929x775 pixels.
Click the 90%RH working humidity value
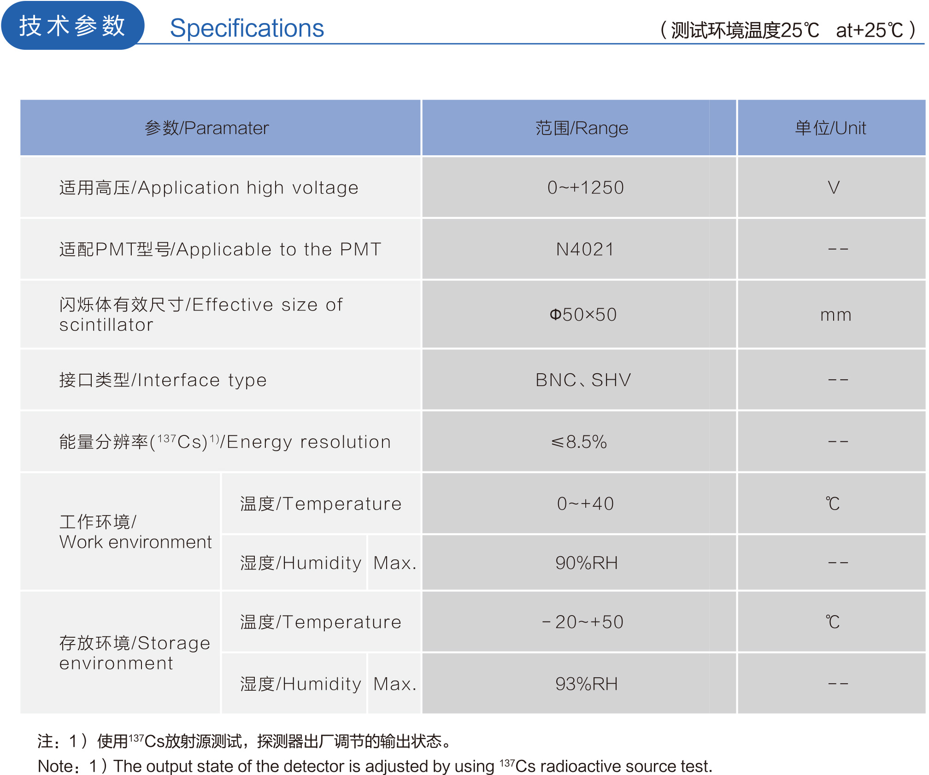pyautogui.click(x=586, y=563)
